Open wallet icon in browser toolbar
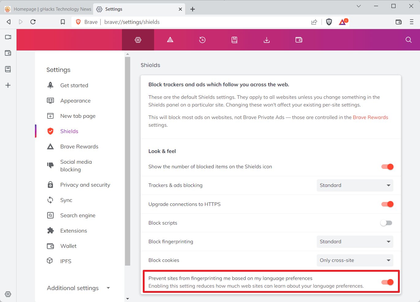The height and width of the screenshot is (302, 420). pyautogui.click(x=399, y=22)
